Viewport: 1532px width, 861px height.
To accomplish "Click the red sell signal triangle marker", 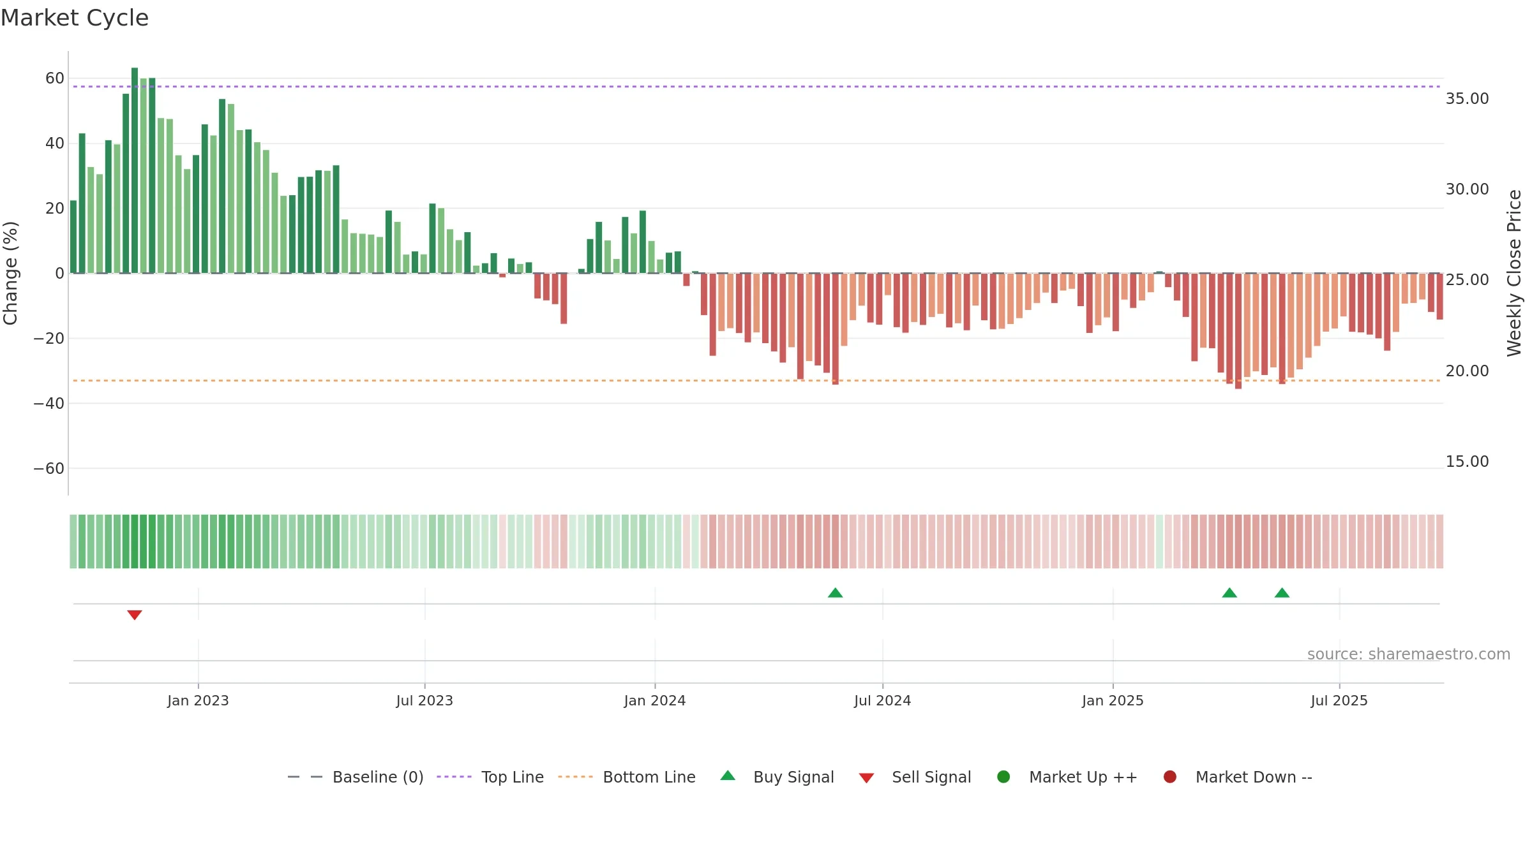I will pos(134,615).
